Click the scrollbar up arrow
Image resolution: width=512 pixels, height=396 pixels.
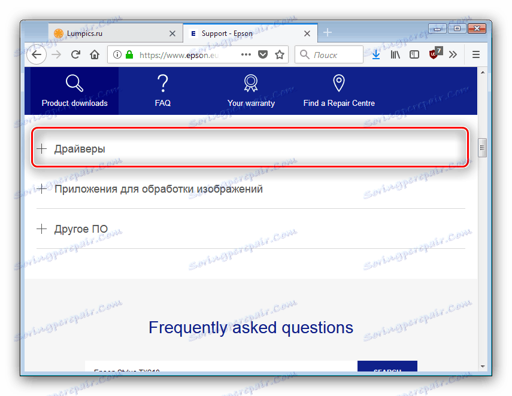pyautogui.click(x=482, y=72)
